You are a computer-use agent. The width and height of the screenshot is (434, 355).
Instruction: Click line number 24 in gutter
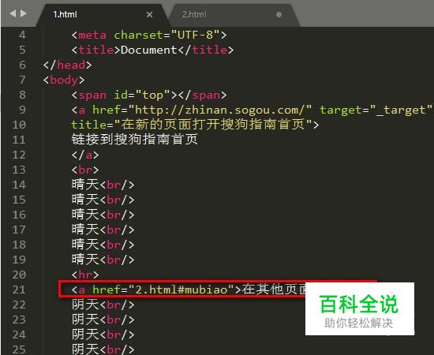coord(19,334)
